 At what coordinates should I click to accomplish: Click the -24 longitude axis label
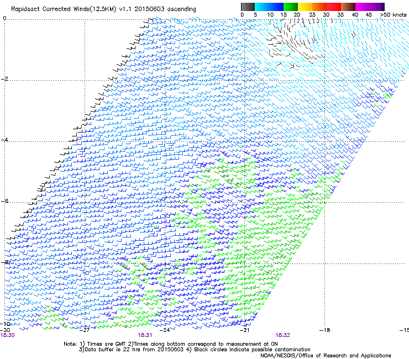(164, 330)
